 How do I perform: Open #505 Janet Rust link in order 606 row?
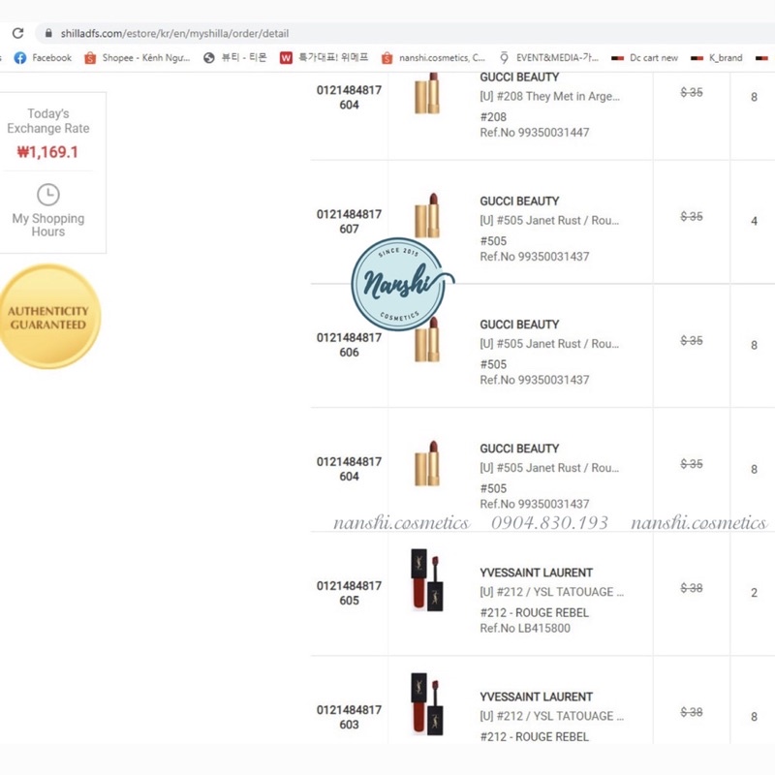click(x=549, y=344)
